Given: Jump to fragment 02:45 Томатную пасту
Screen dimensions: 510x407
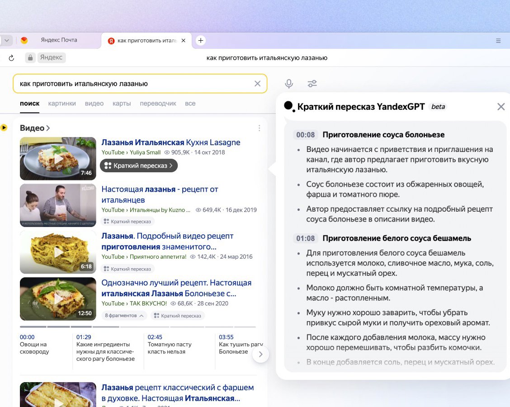Looking at the screenshot, I should tap(170, 345).
